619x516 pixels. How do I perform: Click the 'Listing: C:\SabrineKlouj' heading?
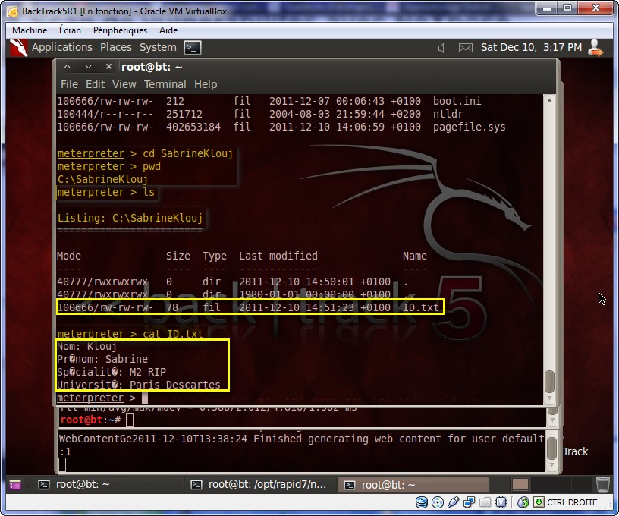(130, 218)
